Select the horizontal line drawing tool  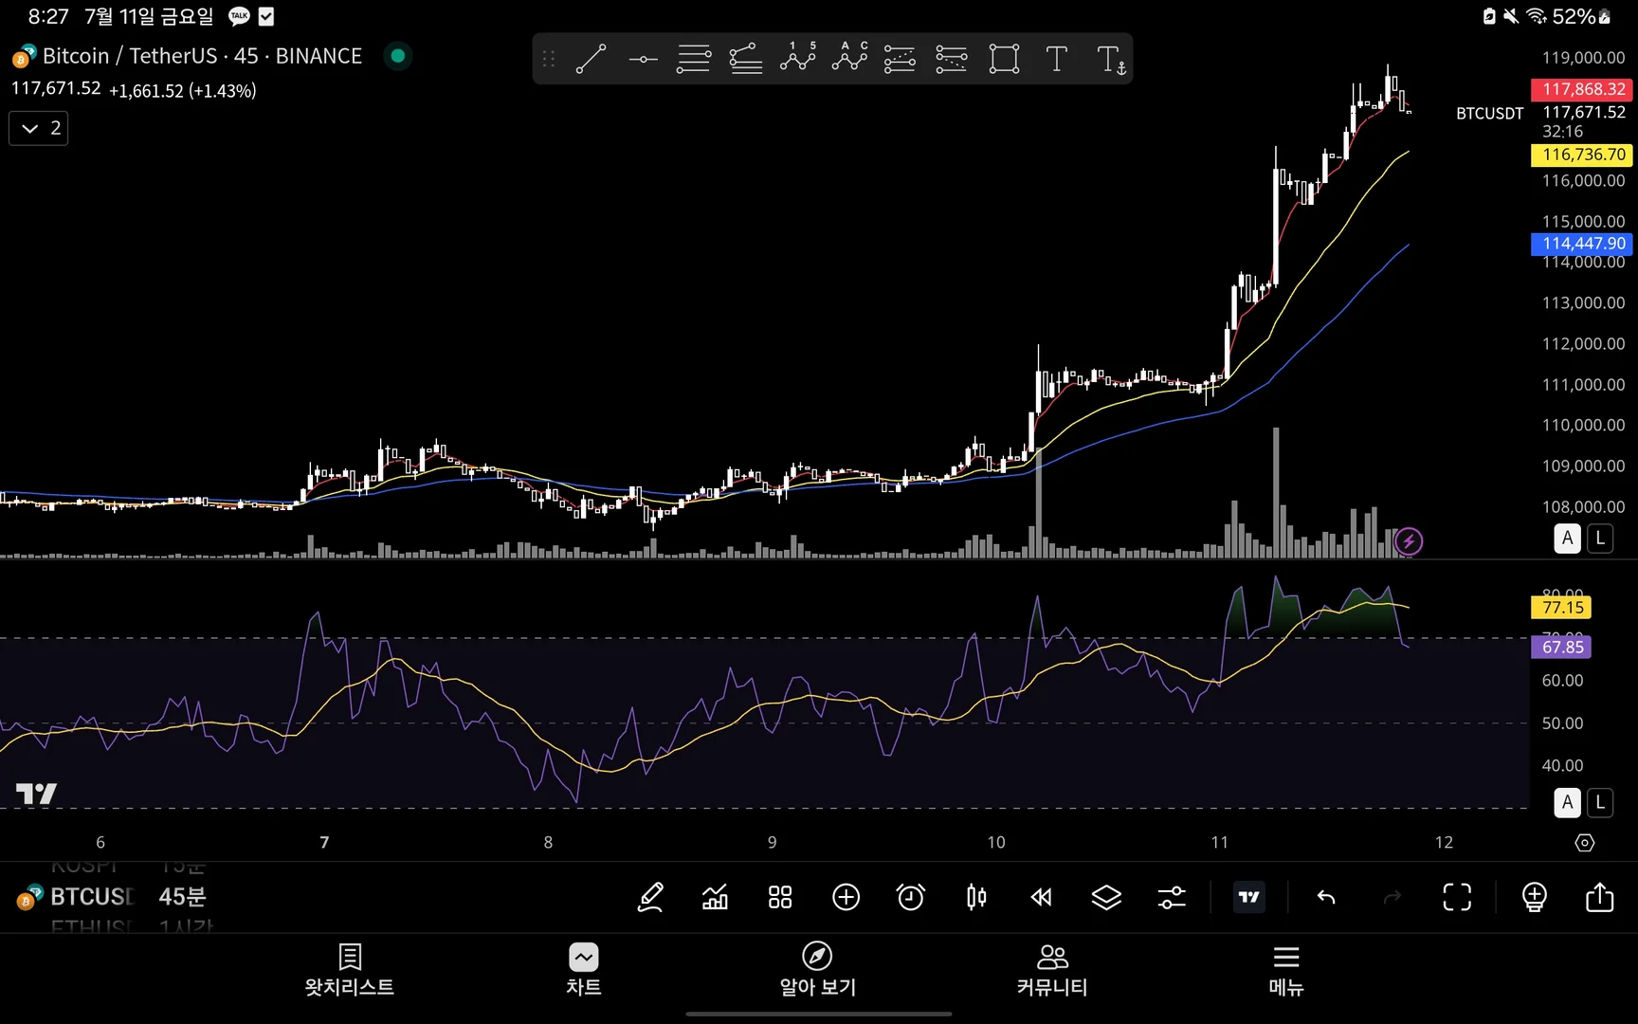[x=643, y=59]
